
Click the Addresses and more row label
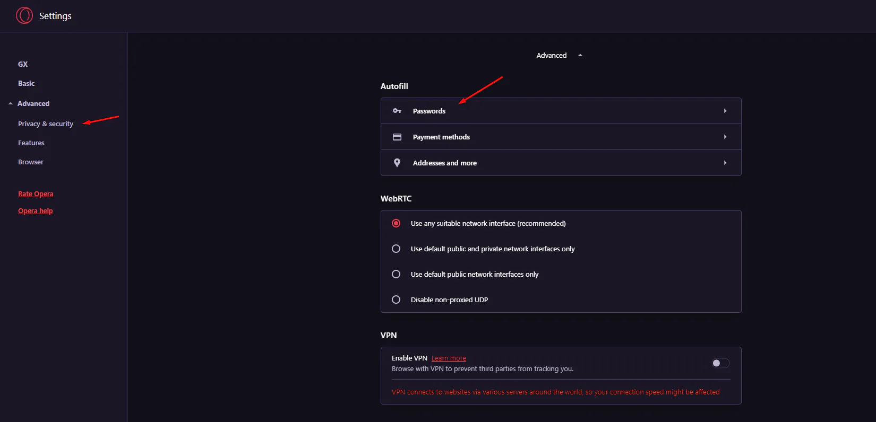[x=445, y=163]
